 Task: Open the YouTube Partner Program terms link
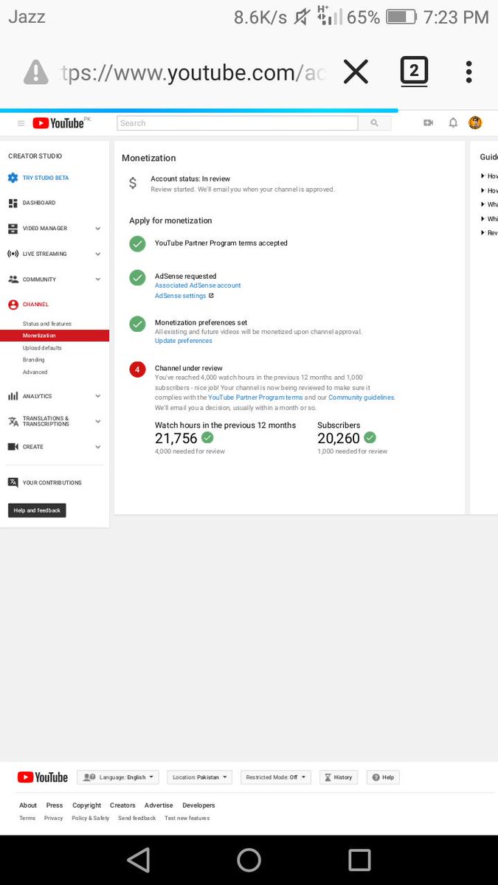tap(255, 398)
